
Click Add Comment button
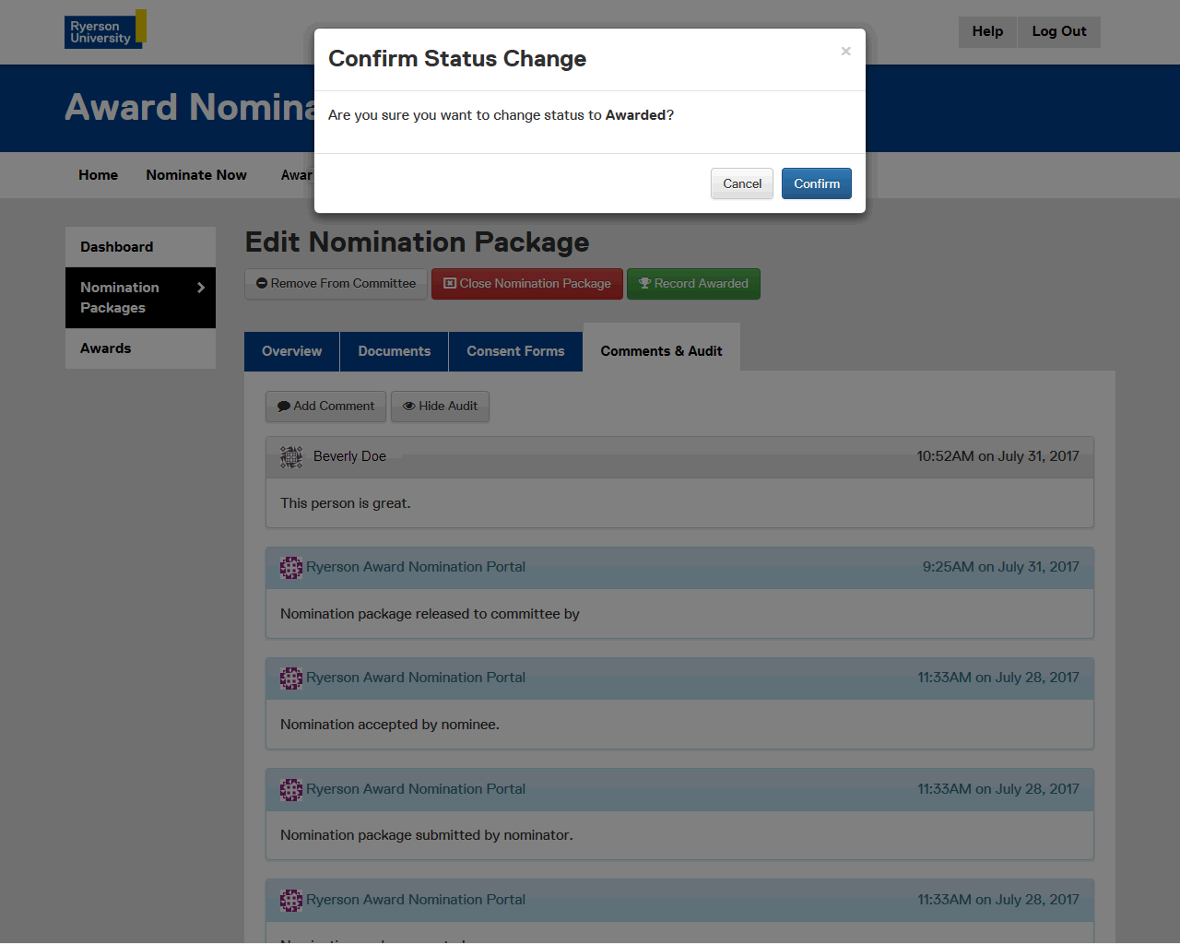pyautogui.click(x=325, y=407)
